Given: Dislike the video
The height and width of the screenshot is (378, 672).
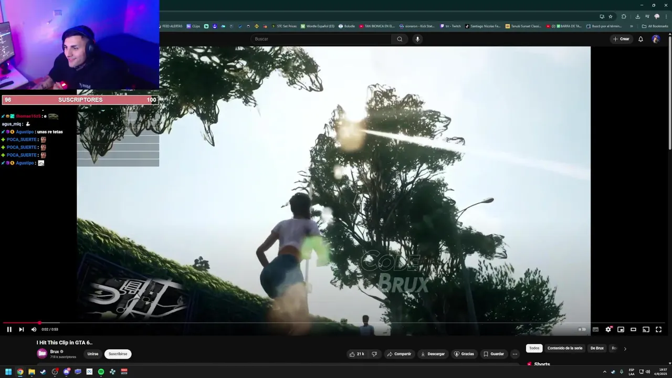Looking at the screenshot, I should (374, 354).
